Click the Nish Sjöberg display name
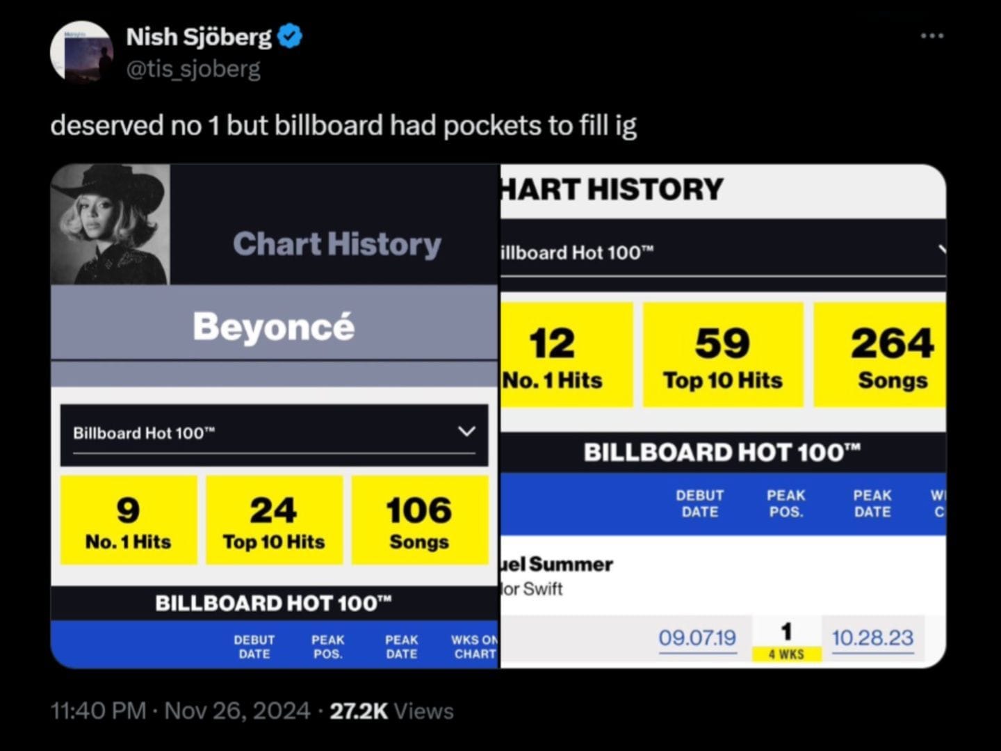Viewport: 1001px width, 751px height. 199,36
